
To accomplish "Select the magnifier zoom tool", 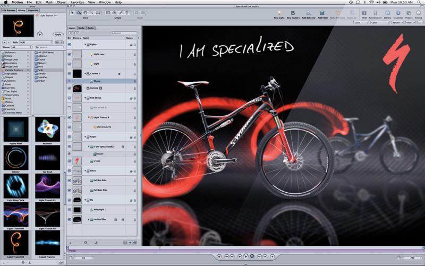I will pos(91,12).
